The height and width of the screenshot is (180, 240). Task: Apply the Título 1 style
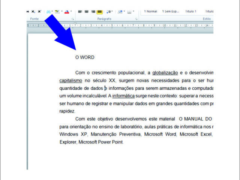(x=190, y=12)
